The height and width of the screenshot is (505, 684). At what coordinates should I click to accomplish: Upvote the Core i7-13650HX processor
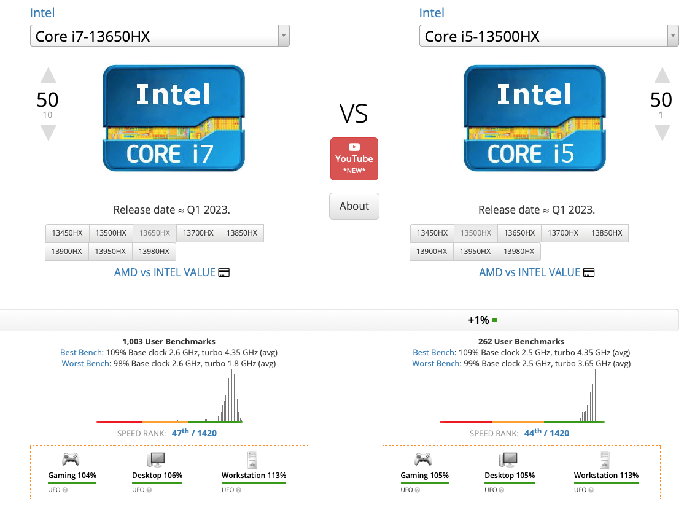coord(48,75)
